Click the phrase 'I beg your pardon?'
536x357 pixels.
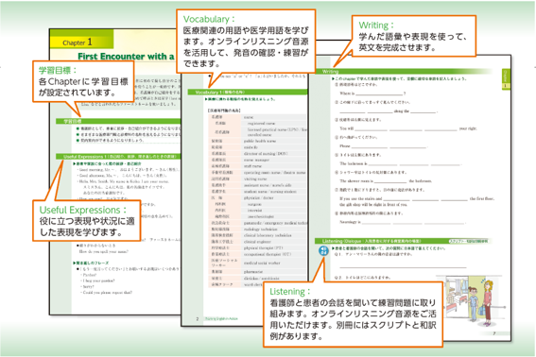tap(98, 280)
